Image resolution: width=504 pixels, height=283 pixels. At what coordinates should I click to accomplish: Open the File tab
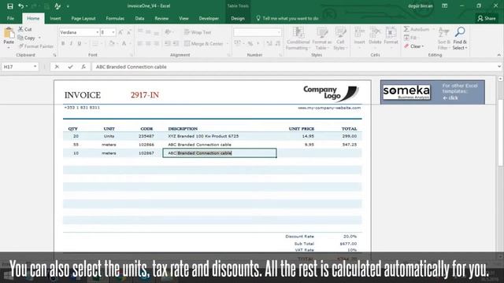[10, 18]
